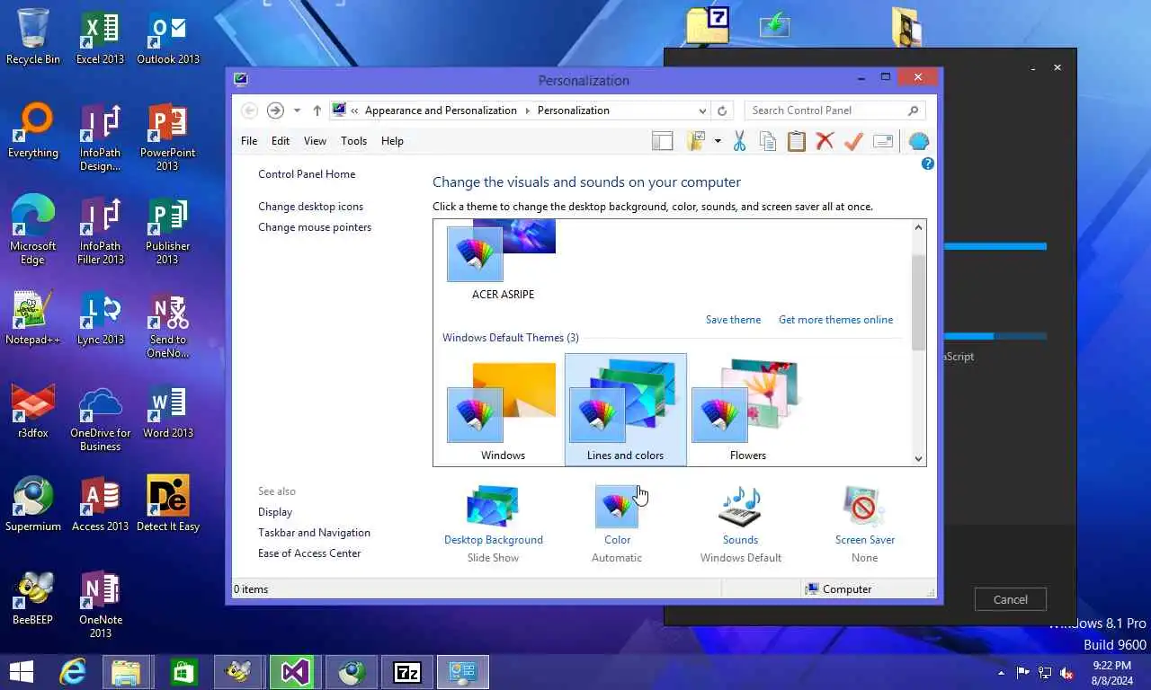Image resolution: width=1151 pixels, height=690 pixels.
Task: Open the File menu
Action: 249,141
